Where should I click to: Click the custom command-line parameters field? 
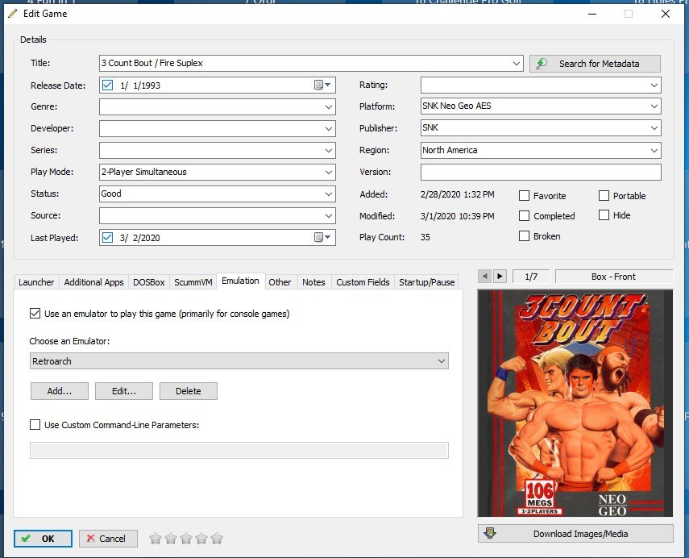point(239,450)
